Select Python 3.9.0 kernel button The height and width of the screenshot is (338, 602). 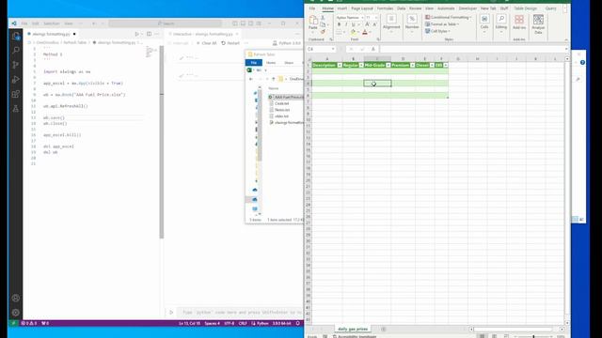coord(286,43)
